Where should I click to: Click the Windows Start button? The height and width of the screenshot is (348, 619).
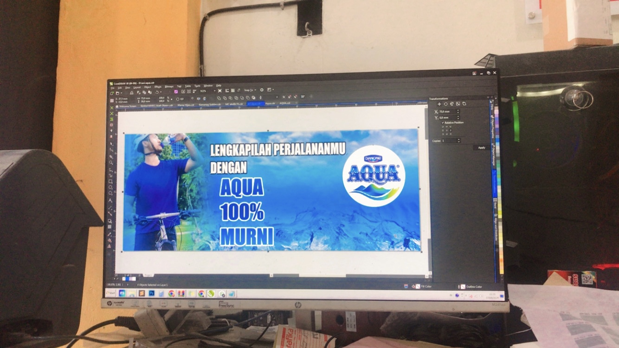click(111, 293)
